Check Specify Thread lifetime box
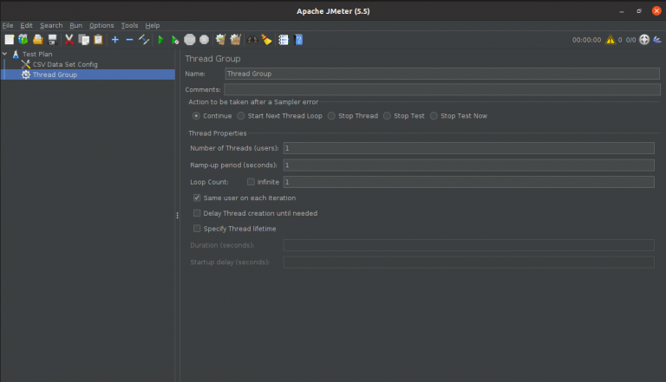Viewport: 666px width, 382px height. coord(197,229)
